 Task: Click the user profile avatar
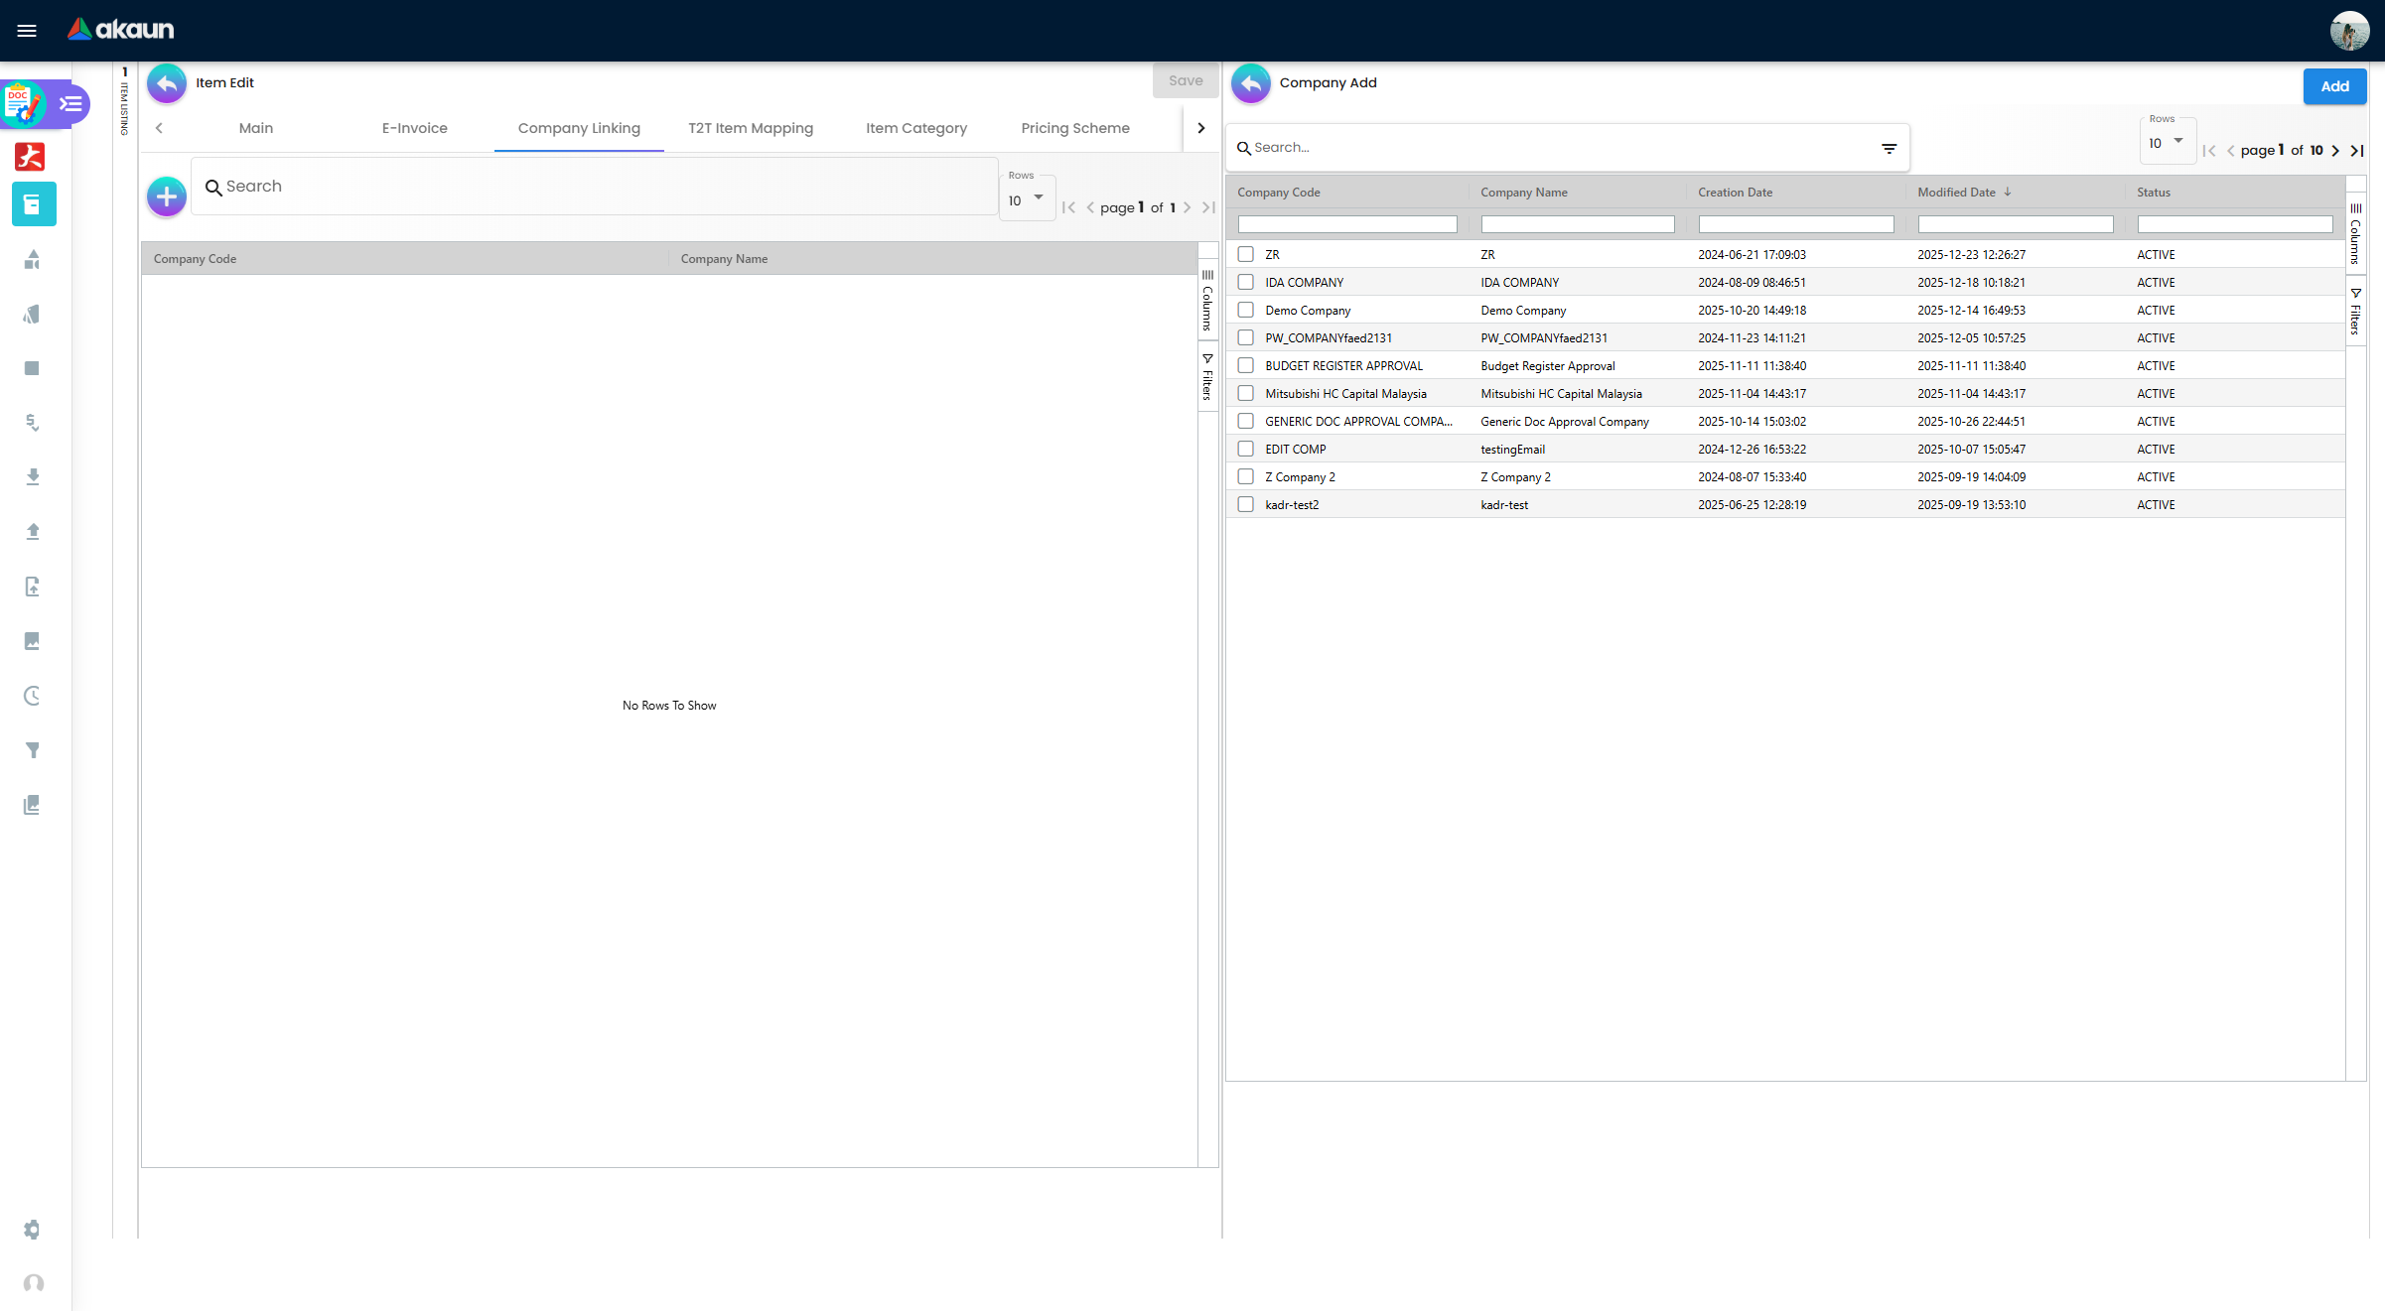point(2349,31)
